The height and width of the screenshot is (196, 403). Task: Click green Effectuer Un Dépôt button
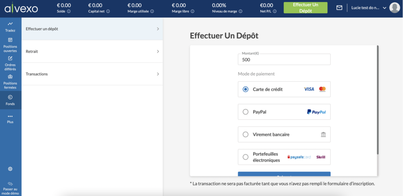tap(305, 7)
